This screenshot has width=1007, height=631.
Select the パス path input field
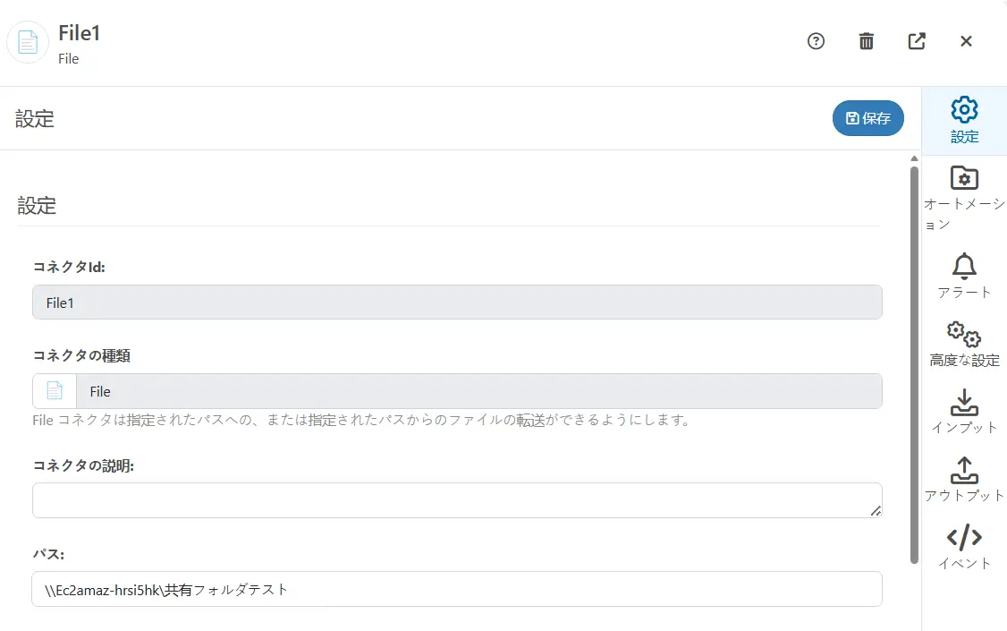(x=456, y=589)
